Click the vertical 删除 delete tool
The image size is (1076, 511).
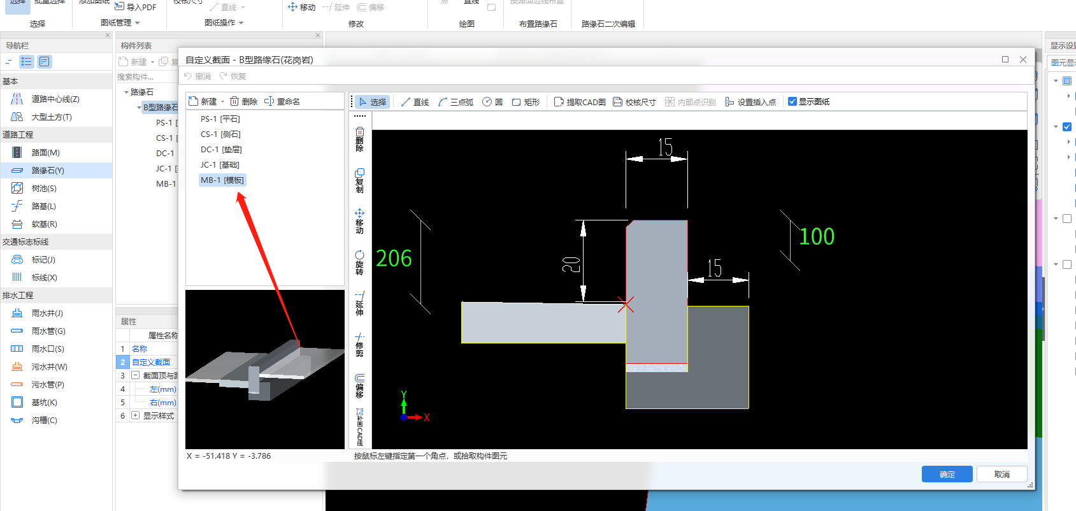coord(359,139)
